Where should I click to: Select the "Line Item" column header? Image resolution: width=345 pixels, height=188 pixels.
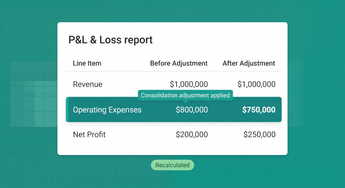[87, 63]
